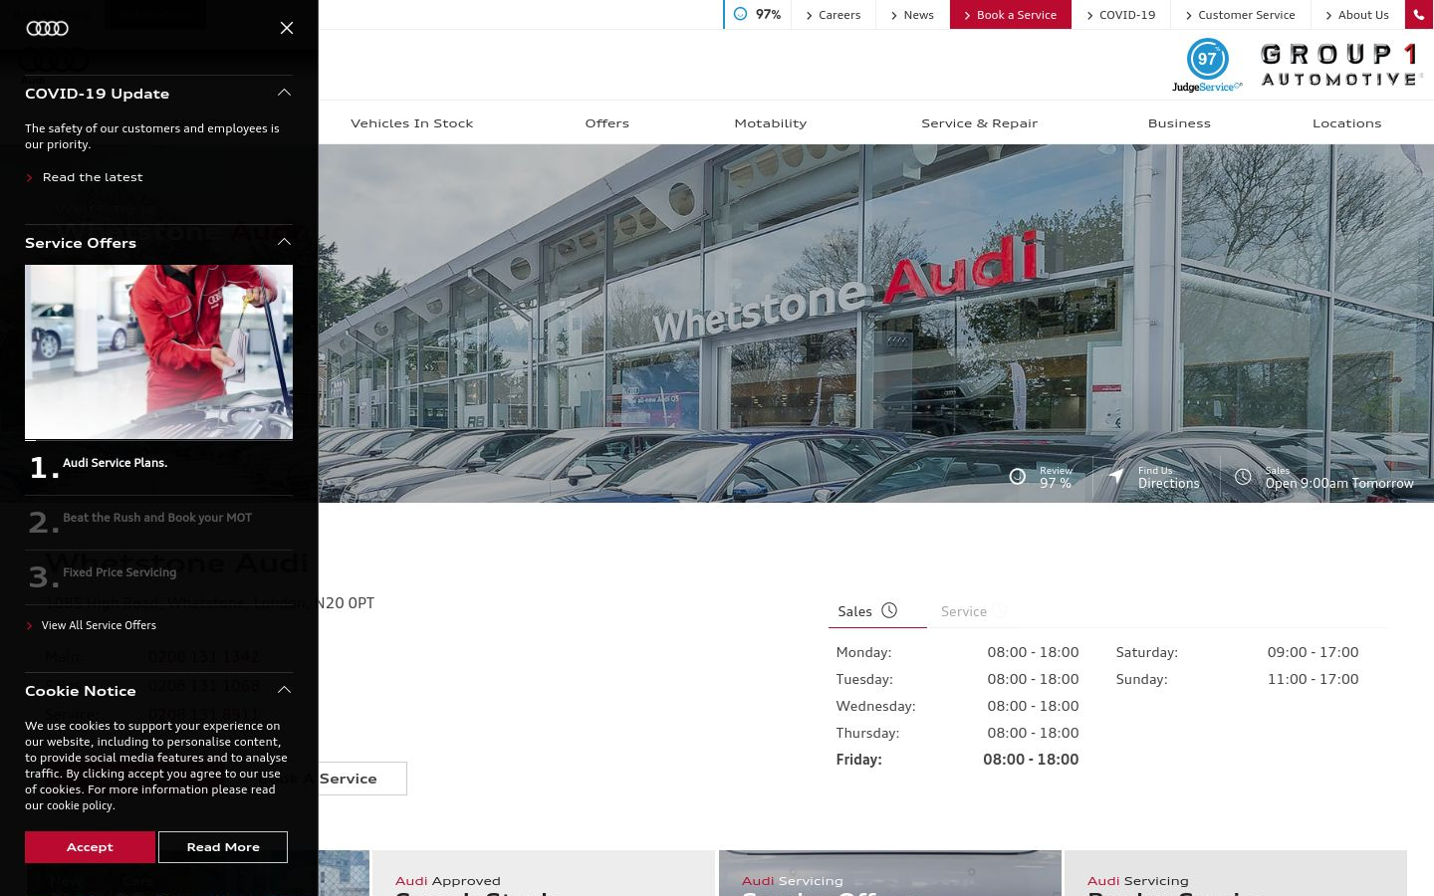Viewport: 1434px width, 896px height.
Task: Click Read More about cookies
Action: [x=223, y=847]
